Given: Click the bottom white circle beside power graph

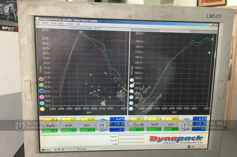Looking at the screenshot, I should pyautogui.click(x=131, y=108).
